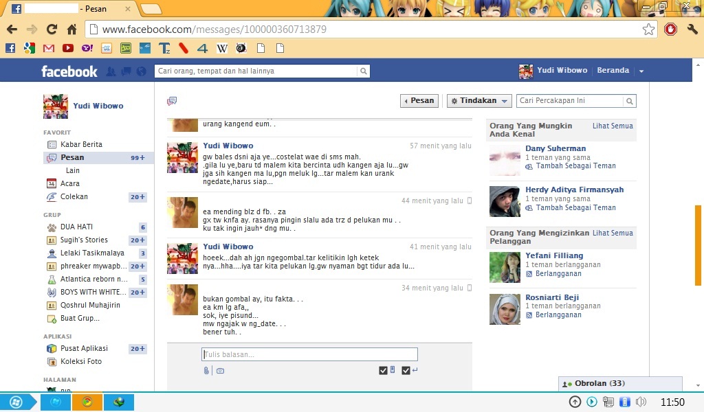Open Colekan in the sidebar
The height and width of the screenshot is (412, 704).
74,196
